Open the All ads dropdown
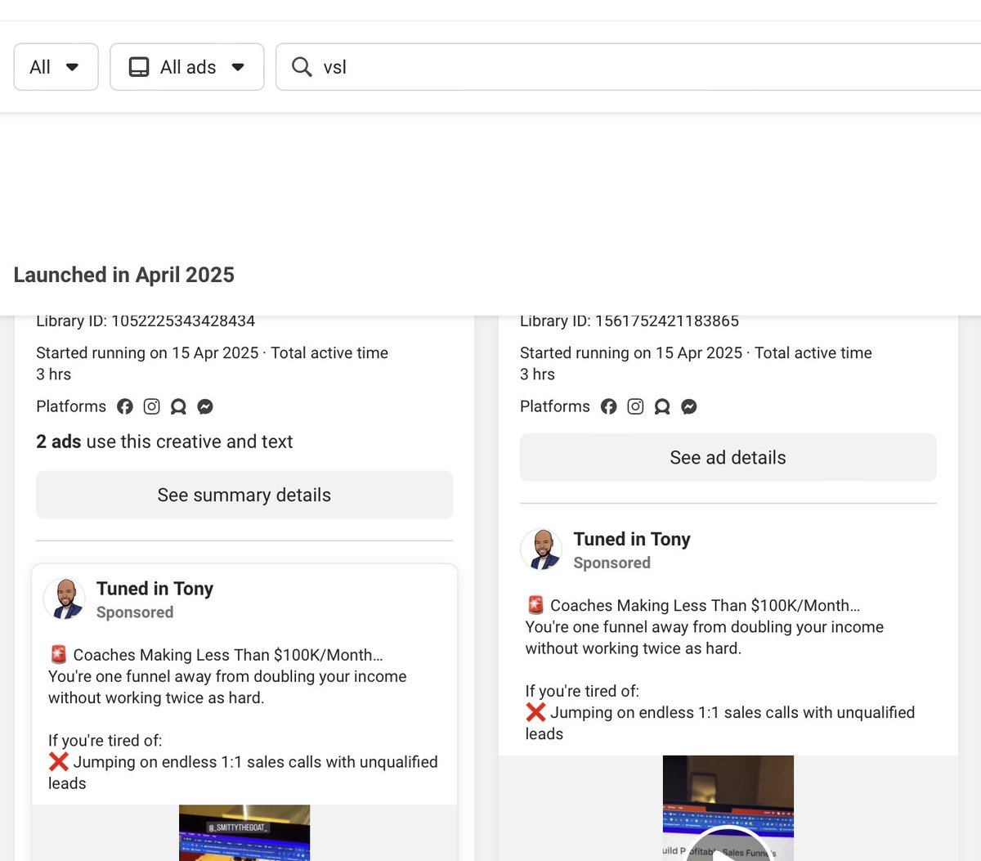Screen dimensions: 981x861 (x=187, y=67)
